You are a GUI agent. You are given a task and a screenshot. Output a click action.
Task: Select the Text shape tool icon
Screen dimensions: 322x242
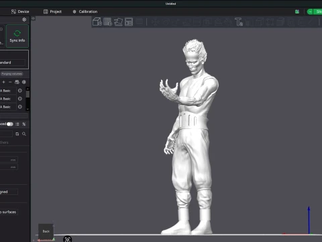pos(239,22)
